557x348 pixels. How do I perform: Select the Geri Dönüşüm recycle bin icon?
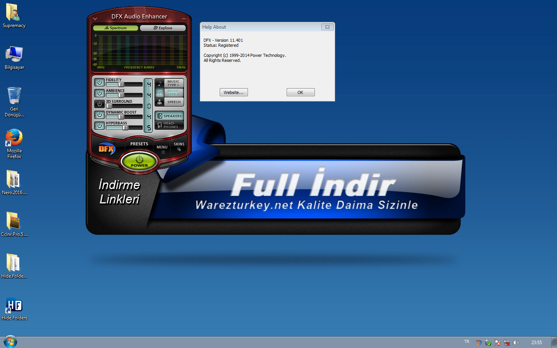(14, 102)
